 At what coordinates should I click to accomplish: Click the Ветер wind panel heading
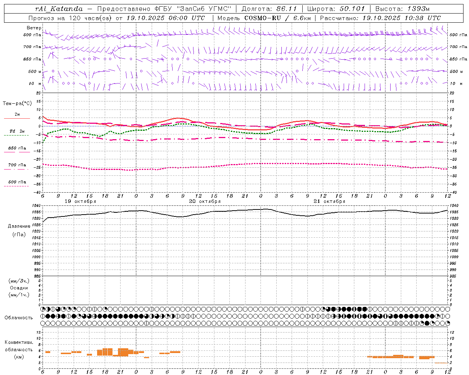coord(34,28)
